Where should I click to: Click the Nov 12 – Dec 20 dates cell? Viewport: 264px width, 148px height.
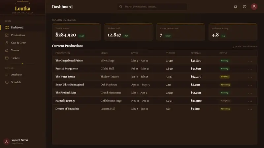[140, 101]
